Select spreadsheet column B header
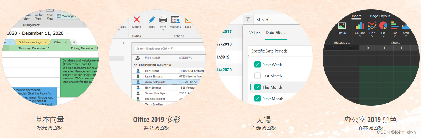The height and width of the screenshot is (138, 421). tap(333, 48)
